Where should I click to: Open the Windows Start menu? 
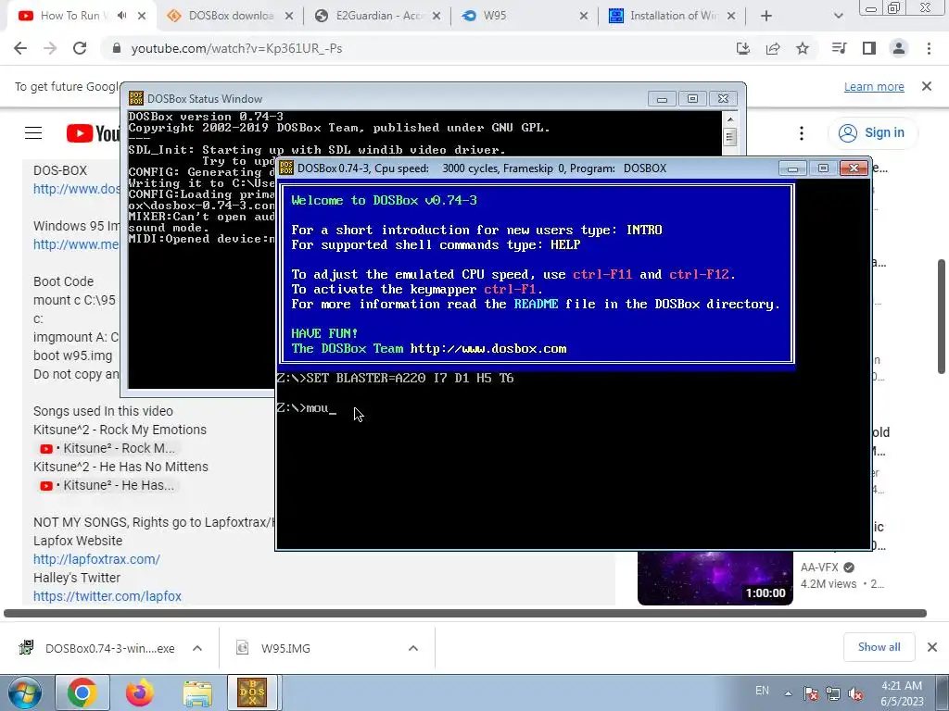[25, 692]
